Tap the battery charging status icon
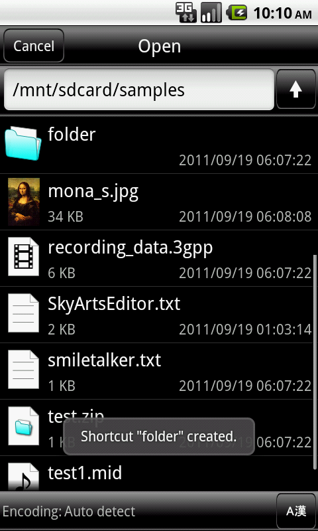Image resolution: width=318 pixels, height=531 pixels. pos(237,13)
